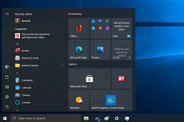The image size is (184, 122).
Task: Click the Type here to search box
Action: point(46,118)
